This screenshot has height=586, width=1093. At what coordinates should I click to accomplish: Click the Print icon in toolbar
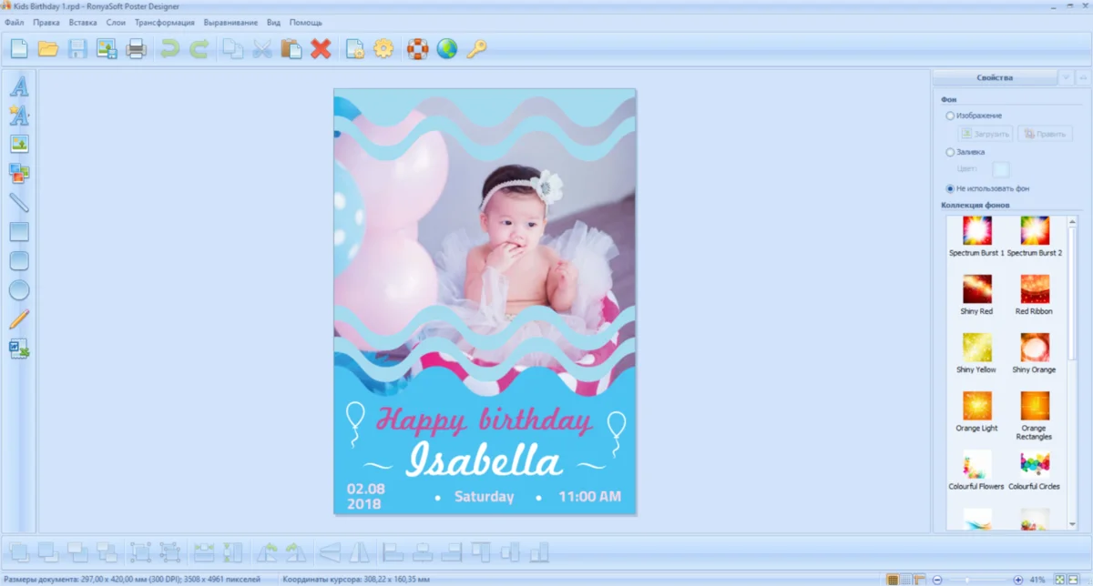tap(137, 49)
